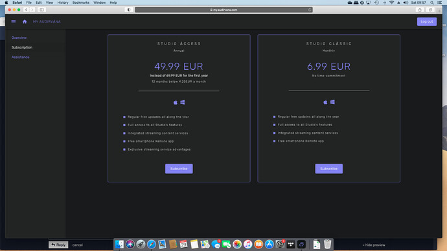
Task: Open FaceTime in the Dock
Action: click(226, 244)
